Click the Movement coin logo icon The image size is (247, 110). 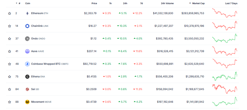(27, 102)
